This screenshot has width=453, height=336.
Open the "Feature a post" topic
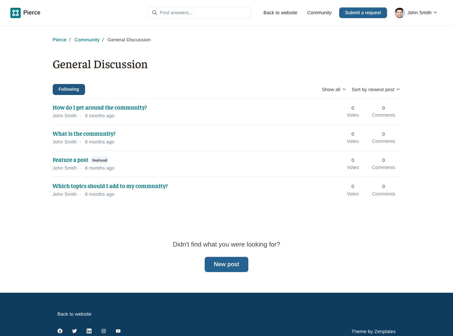70,160
